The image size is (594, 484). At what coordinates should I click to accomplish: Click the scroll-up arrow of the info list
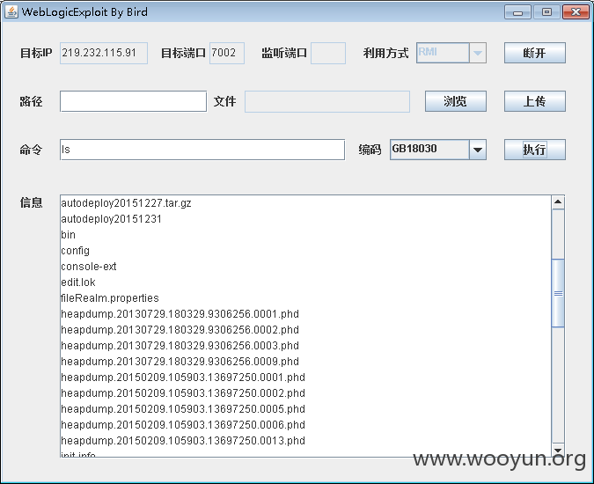pyautogui.click(x=558, y=202)
